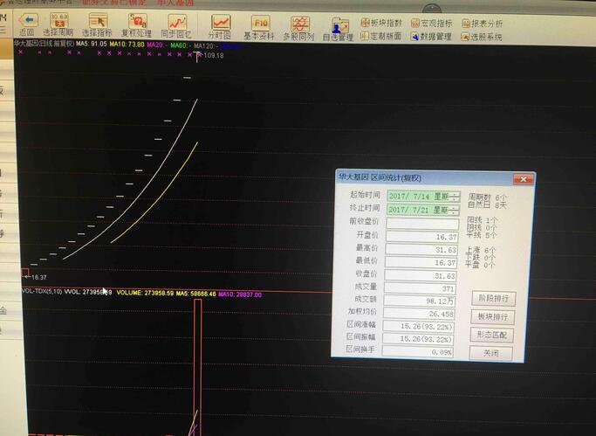
Task: Open 选股系统 in the toolbar
Action: pyautogui.click(x=482, y=38)
